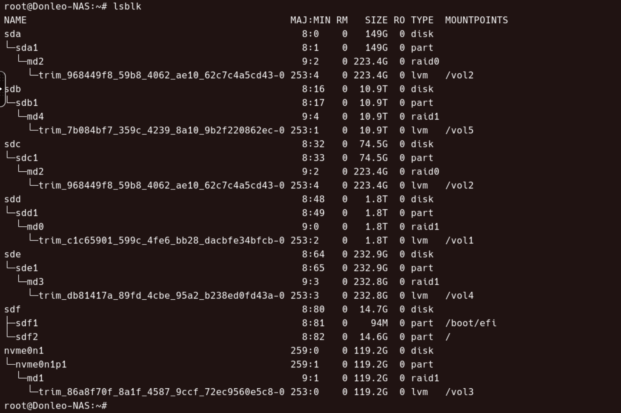This screenshot has width=621, height=413.
Task: Click the sdd1 partition entry
Action: (27, 213)
